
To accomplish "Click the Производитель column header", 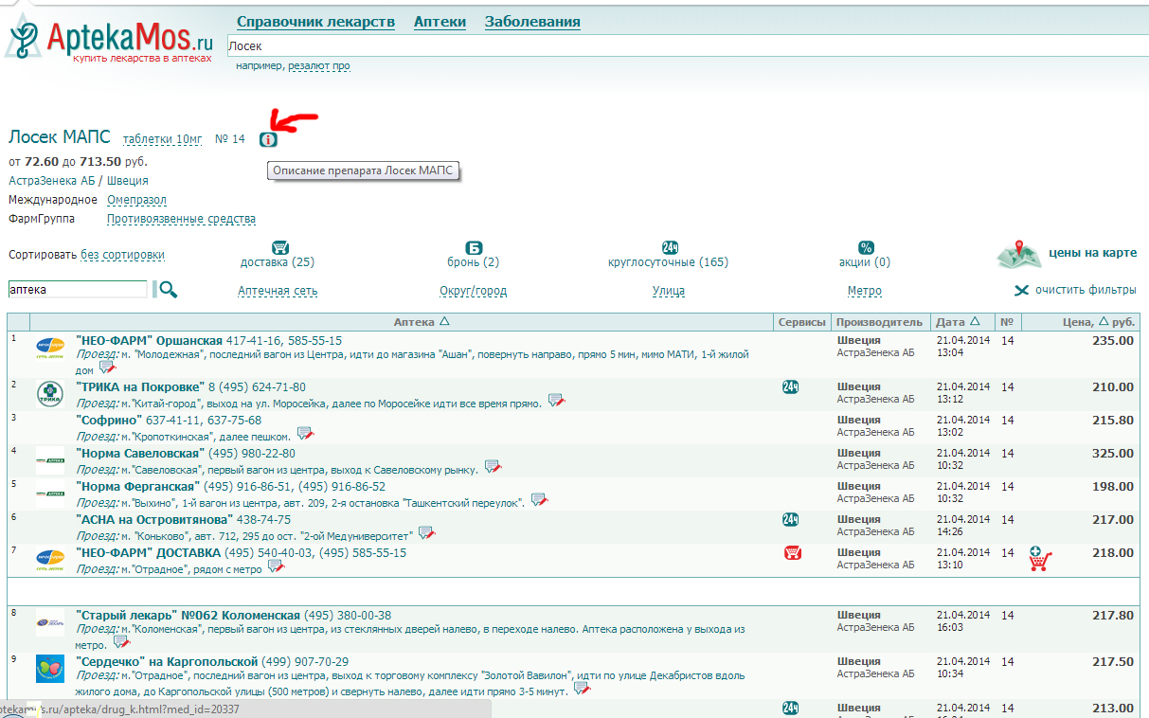I will (x=879, y=322).
